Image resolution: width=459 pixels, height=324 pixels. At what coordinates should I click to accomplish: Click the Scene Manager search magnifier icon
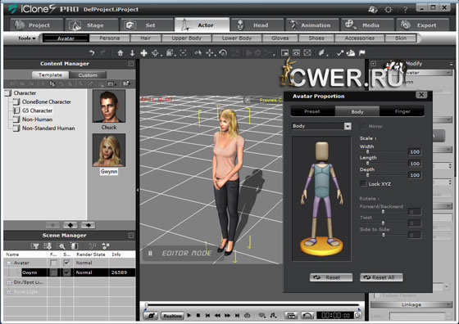[61, 246]
